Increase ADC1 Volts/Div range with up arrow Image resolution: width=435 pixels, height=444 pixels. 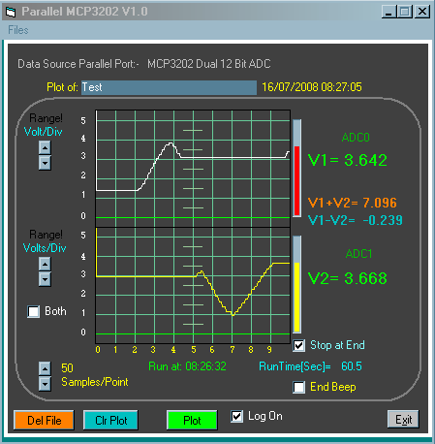coord(45,264)
